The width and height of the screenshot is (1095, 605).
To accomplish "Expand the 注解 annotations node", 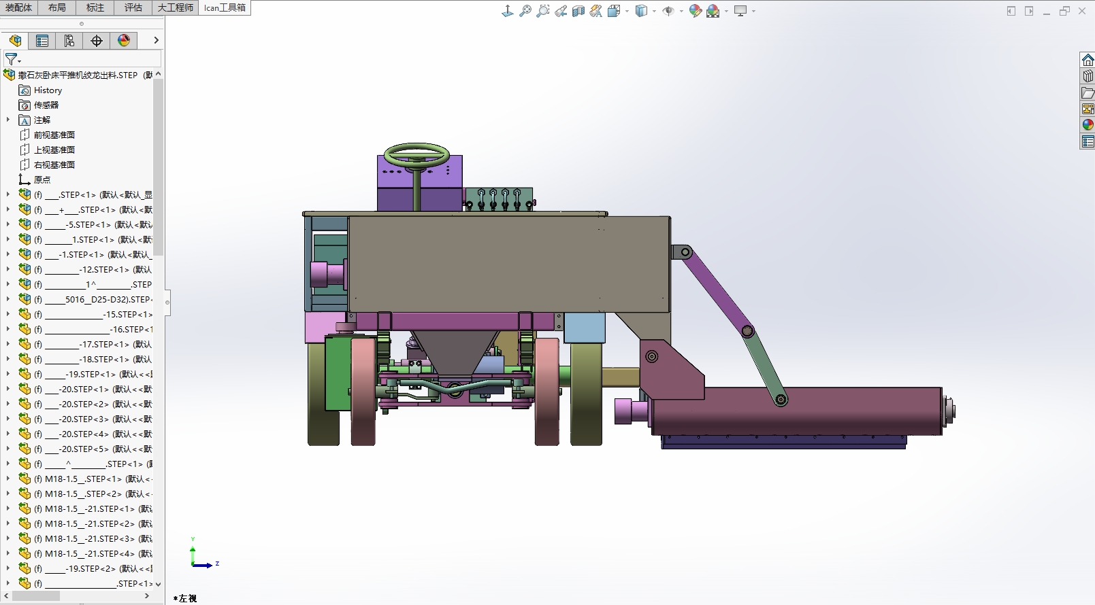I will click(8, 120).
